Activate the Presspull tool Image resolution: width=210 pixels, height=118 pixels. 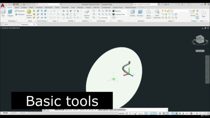click(20, 14)
